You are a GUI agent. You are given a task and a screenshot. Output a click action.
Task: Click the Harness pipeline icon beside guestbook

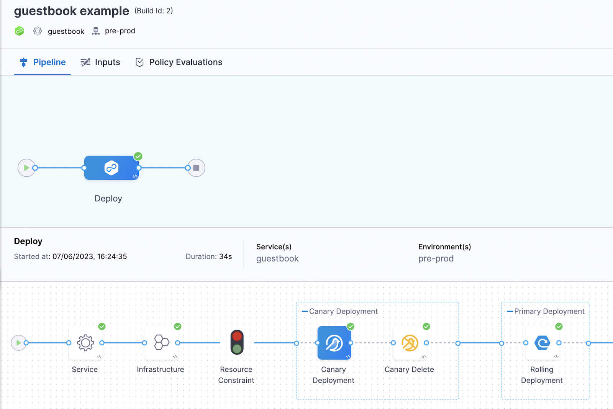pos(19,31)
